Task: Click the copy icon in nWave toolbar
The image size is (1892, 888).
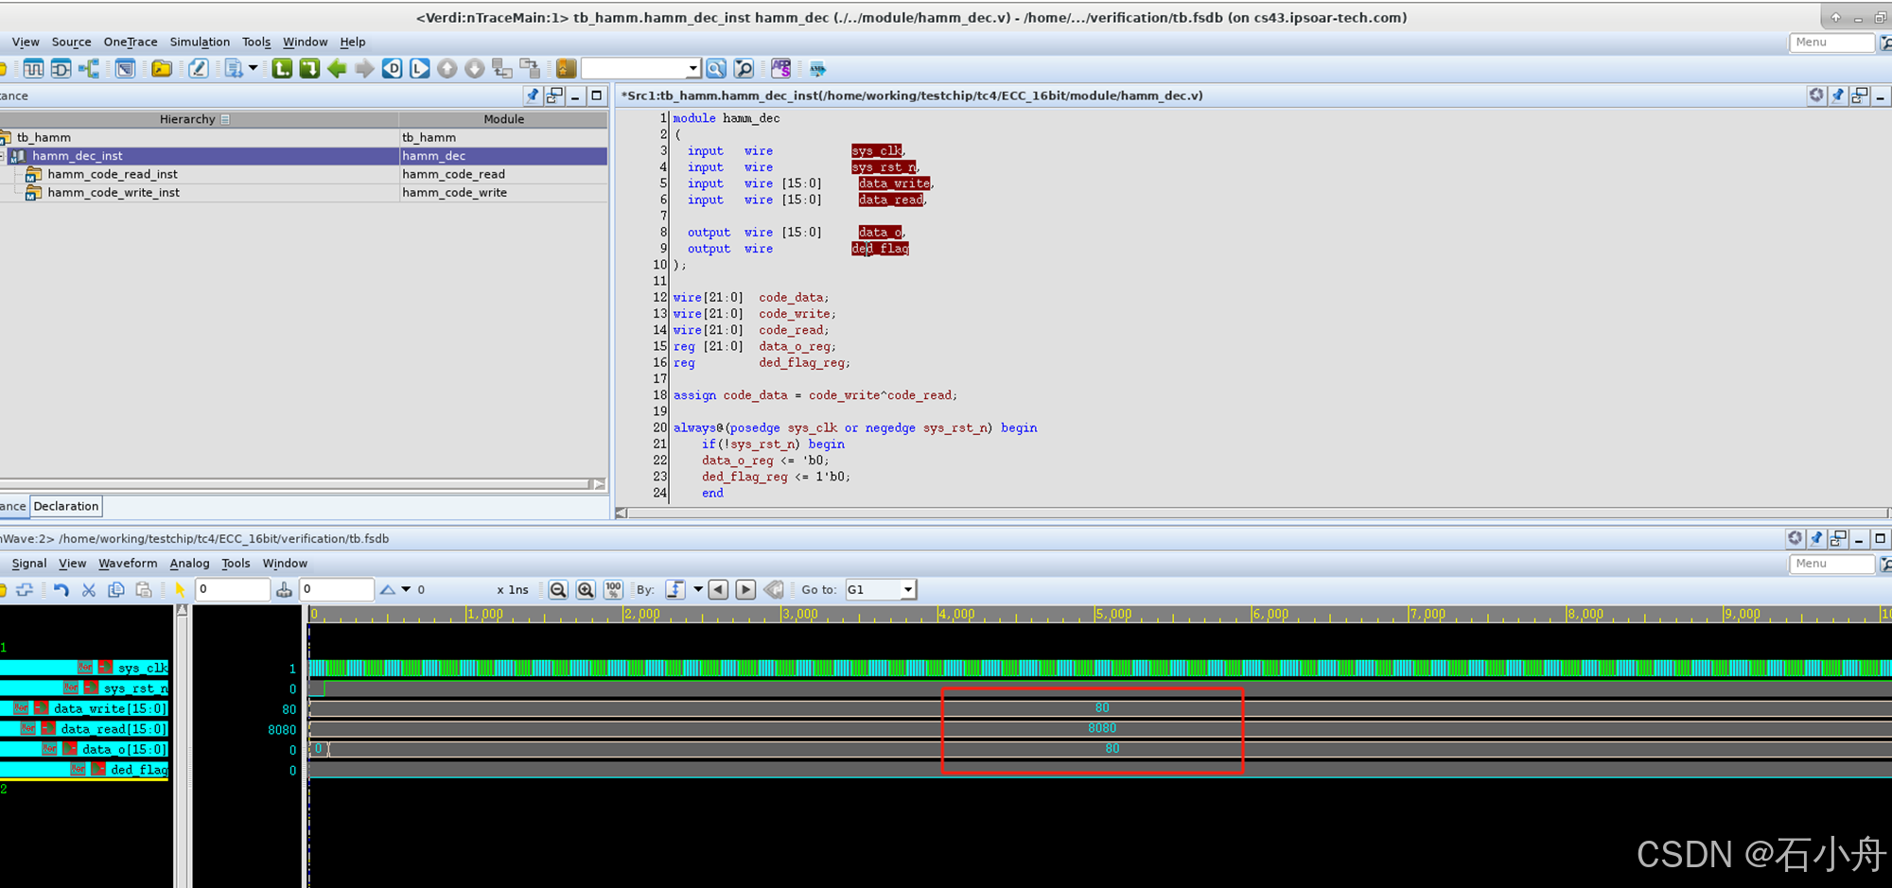Action: (116, 590)
